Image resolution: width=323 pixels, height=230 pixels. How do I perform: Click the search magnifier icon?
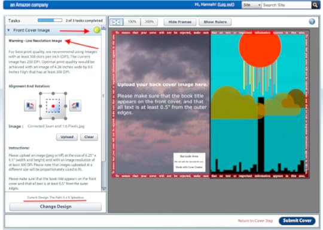tap(315, 5)
